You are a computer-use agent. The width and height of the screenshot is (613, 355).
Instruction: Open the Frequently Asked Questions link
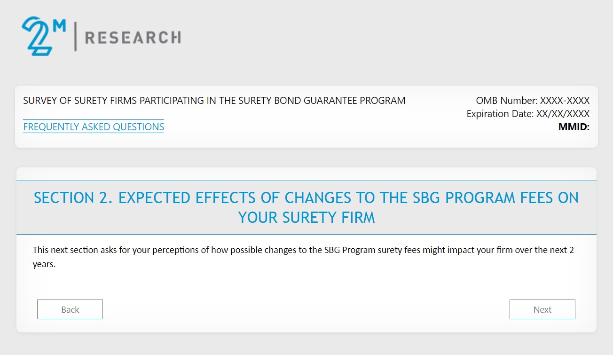pyautogui.click(x=94, y=127)
